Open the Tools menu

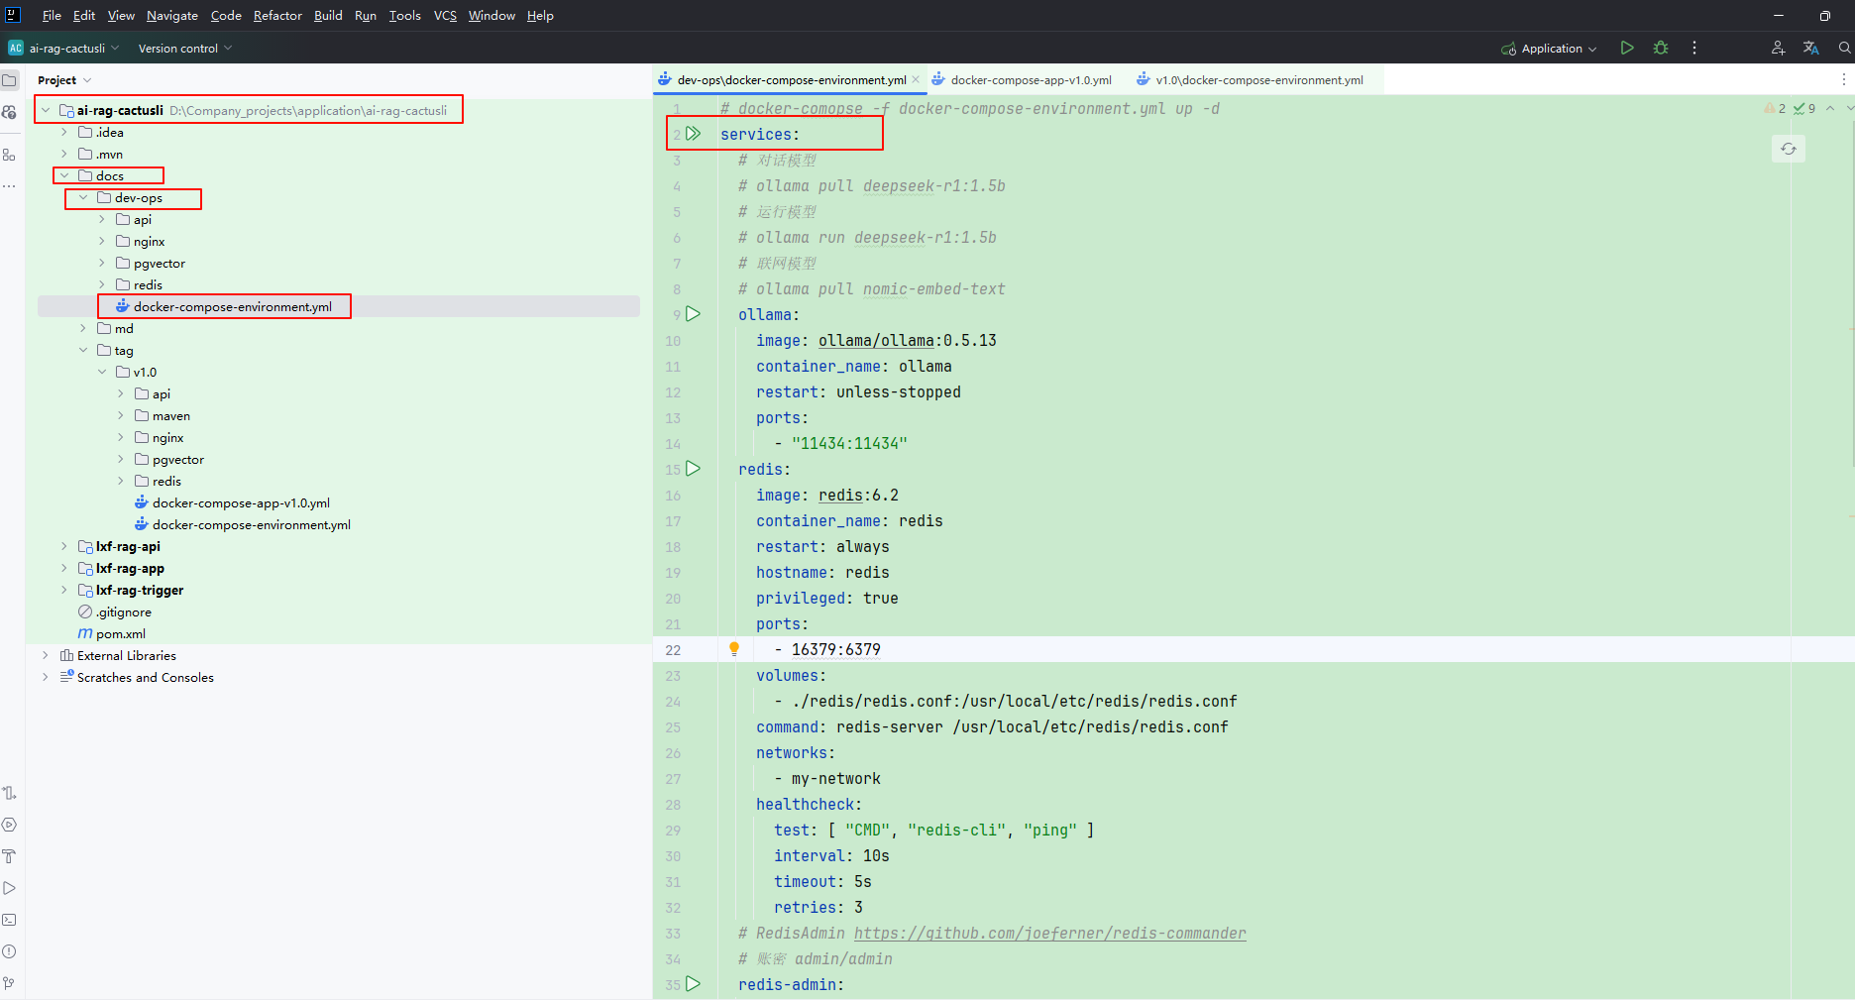tap(404, 16)
